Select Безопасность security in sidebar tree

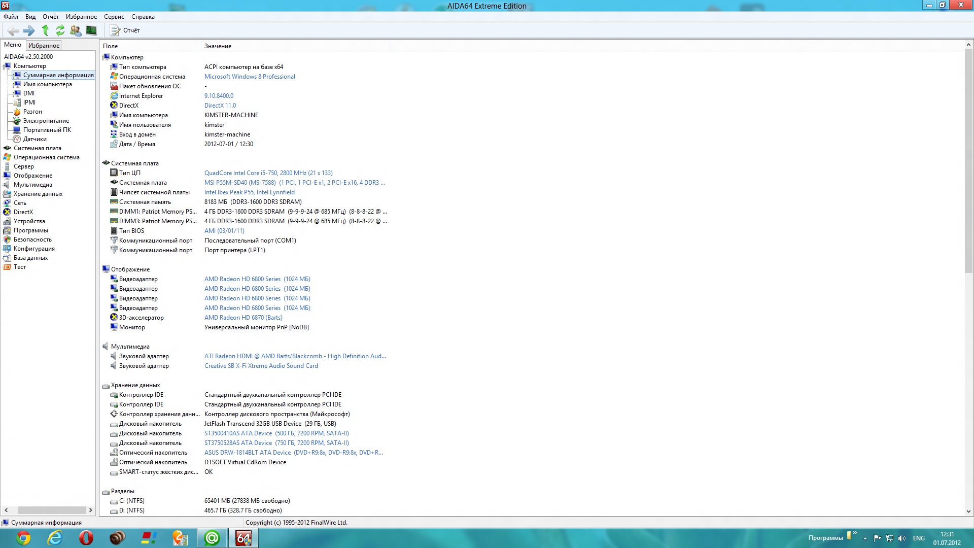tap(32, 239)
